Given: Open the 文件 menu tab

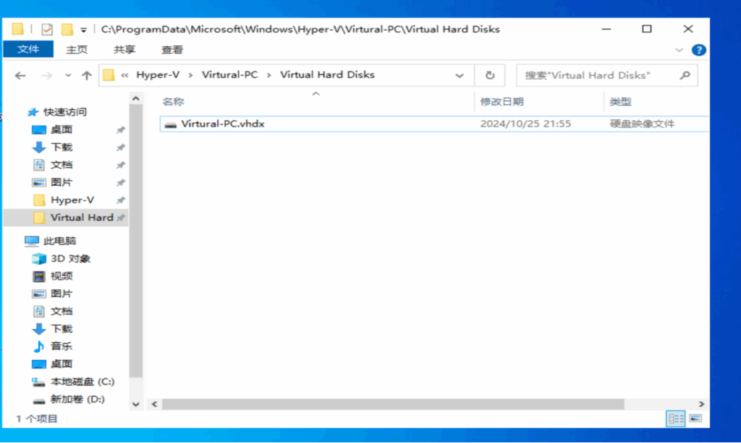Looking at the screenshot, I should click(x=28, y=50).
